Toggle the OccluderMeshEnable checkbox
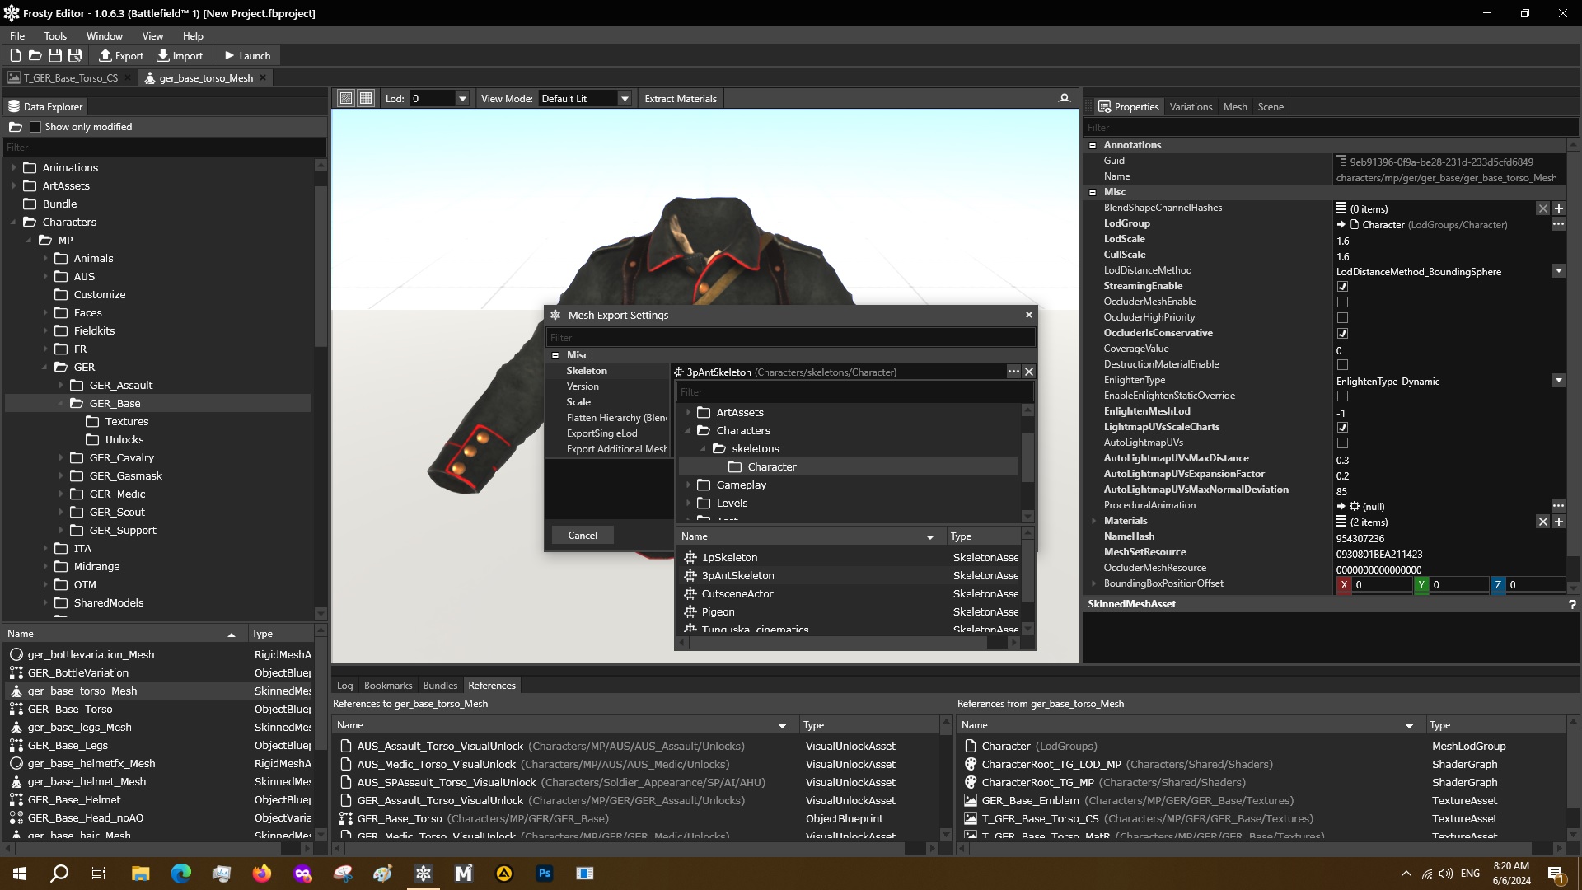The height and width of the screenshot is (890, 1582). click(x=1342, y=302)
